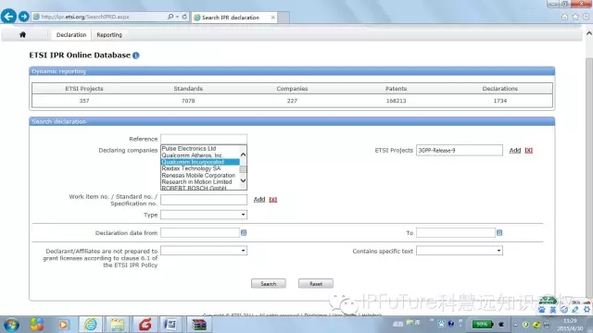Image resolution: width=593 pixels, height=333 pixels.
Task: Click the search magnifier in address bar
Action: pyautogui.click(x=170, y=17)
